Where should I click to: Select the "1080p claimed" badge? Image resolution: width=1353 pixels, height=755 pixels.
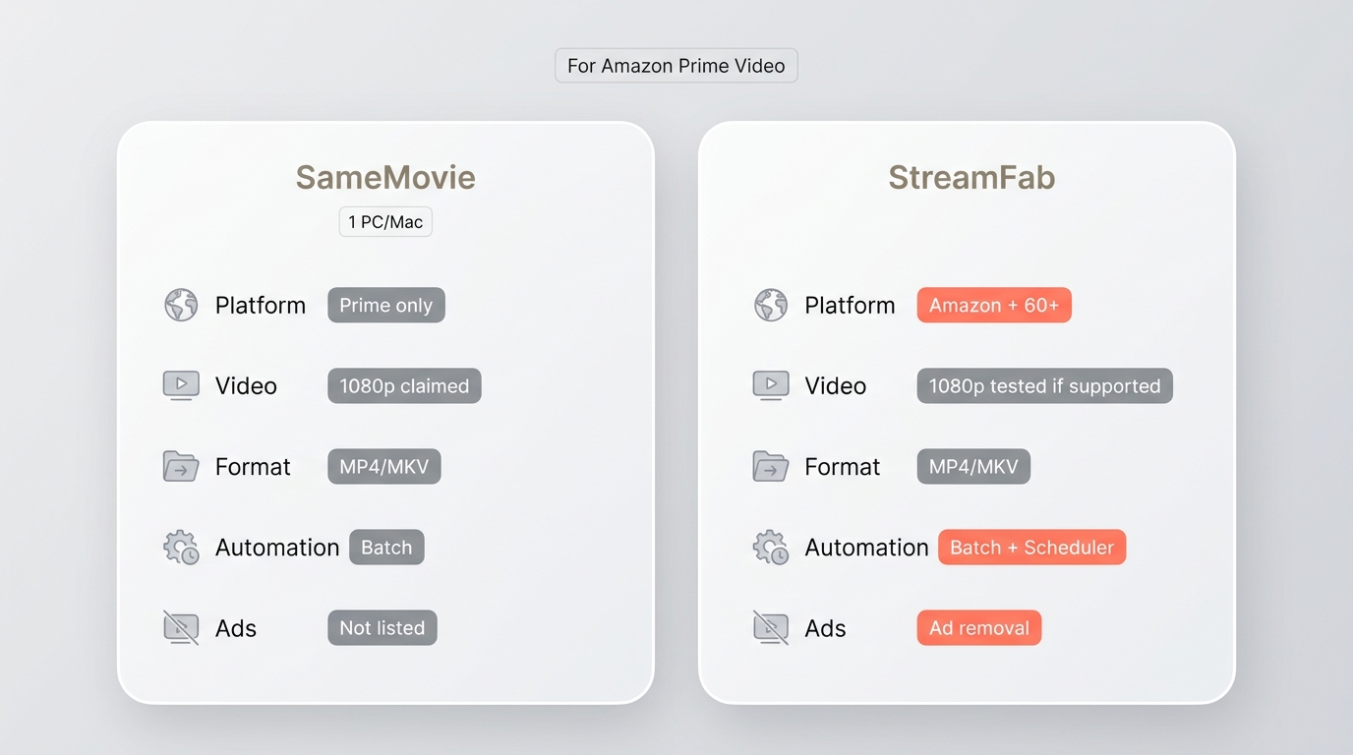click(x=404, y=385)
